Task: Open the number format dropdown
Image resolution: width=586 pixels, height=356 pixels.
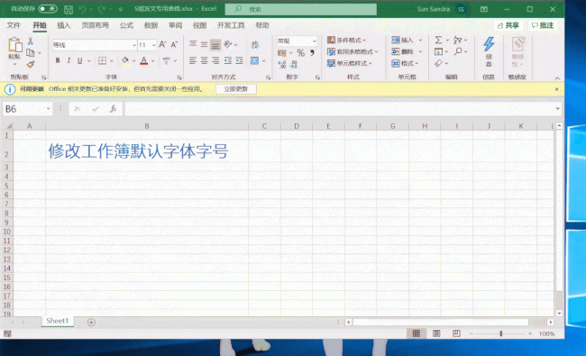Action: (x=315, y=41)
